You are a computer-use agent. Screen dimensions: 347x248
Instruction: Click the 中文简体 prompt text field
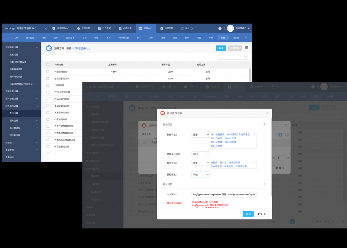(x=224, y=195)
